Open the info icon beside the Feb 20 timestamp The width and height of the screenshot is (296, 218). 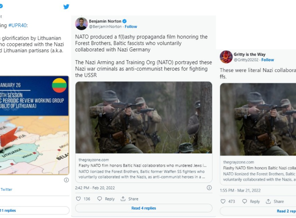[209, 188]
